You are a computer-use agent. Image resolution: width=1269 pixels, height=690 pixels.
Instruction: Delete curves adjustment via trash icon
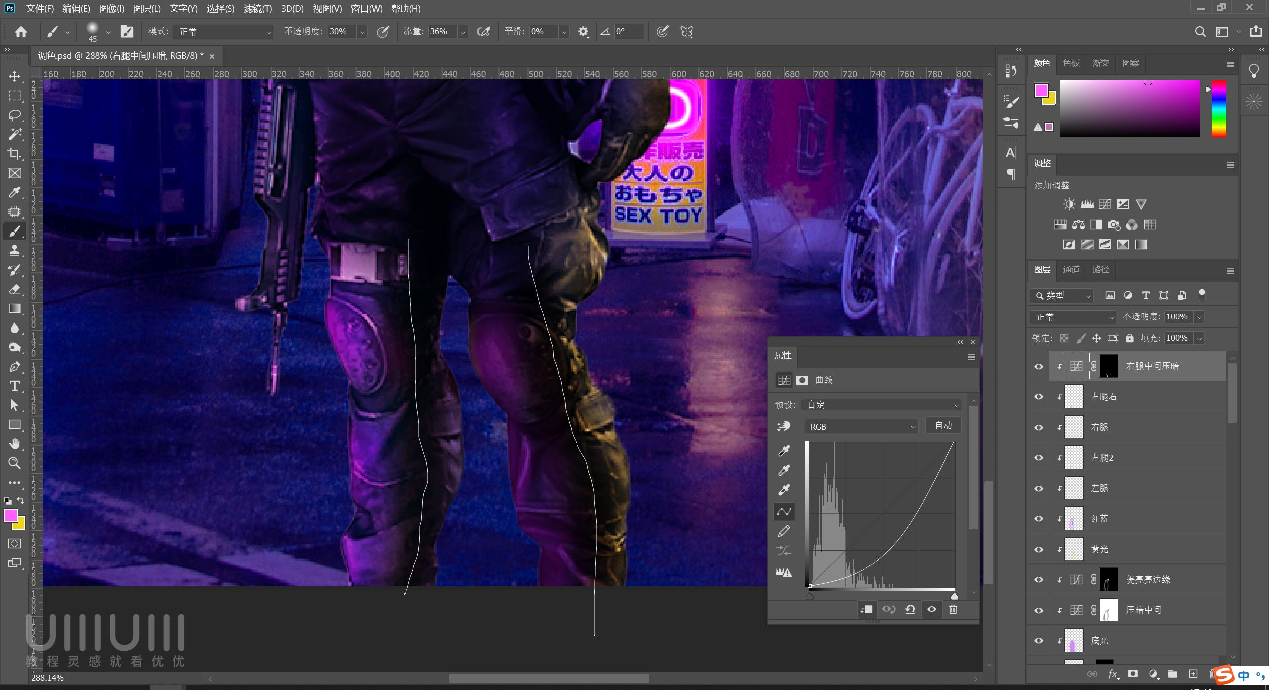point(953,609)
